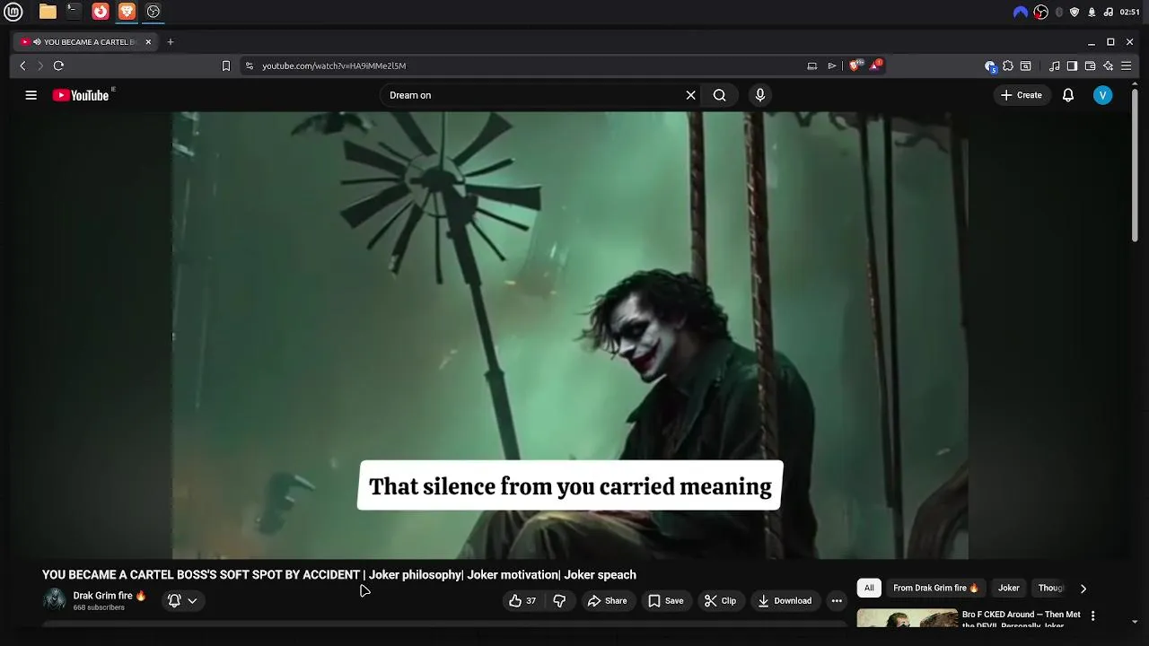Open media control music note in toolbar
Viewport: 1149px width, 646px height.
coord(1055,65)
